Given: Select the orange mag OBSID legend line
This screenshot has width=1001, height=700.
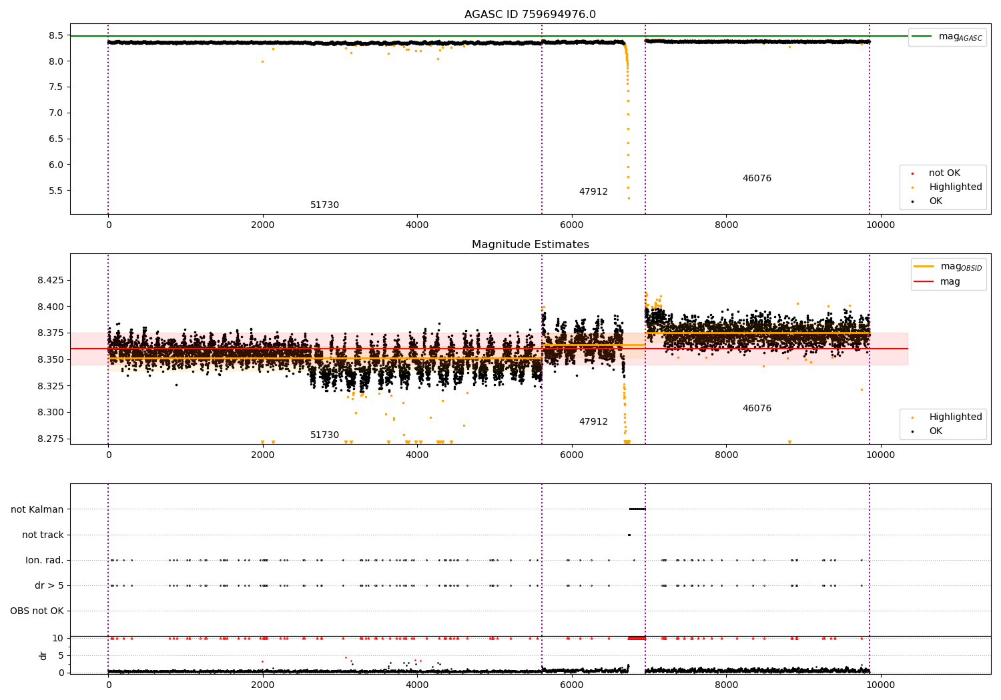Looking at the screenshot, I should [x=924, y=267].
